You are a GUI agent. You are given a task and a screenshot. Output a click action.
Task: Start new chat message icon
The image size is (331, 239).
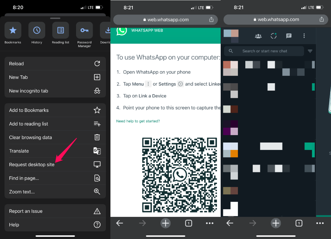click(289, 36)
